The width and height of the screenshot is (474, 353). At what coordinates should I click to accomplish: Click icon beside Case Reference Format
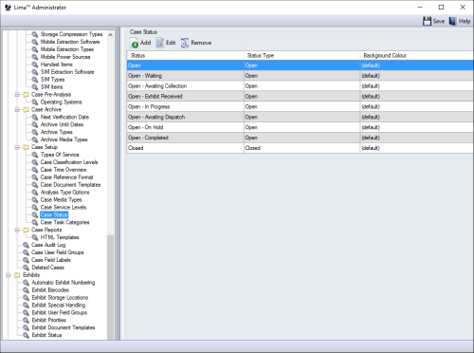pyautogui.click(x=35, y=177)
